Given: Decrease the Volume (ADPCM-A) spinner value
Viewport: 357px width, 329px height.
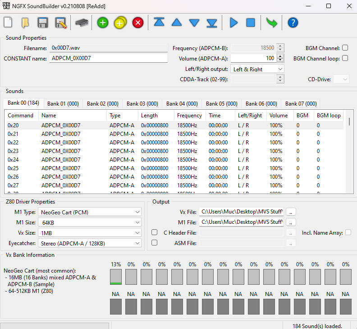Looking at the screenshot, I should pos(280,60).
